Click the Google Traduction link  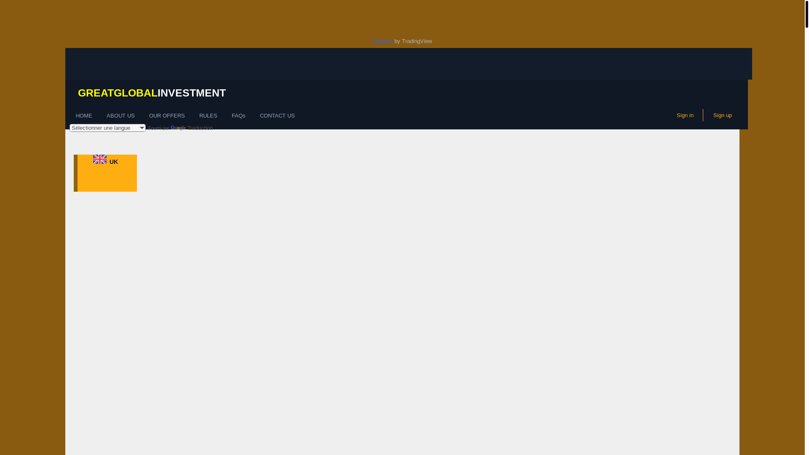[x=192, y=128]
